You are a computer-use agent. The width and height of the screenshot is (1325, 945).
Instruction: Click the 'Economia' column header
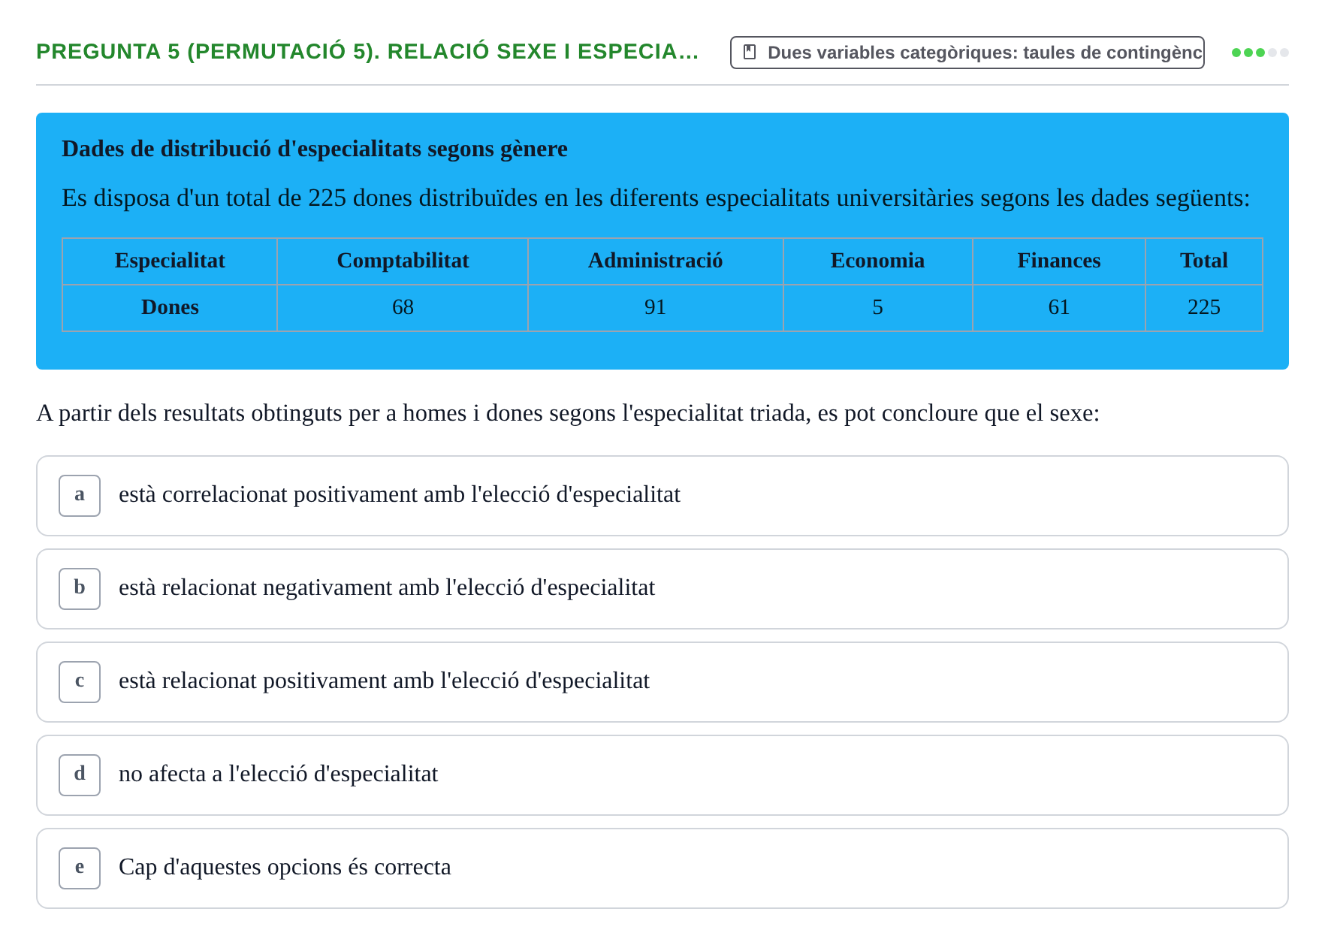pyautogui.click(x=877, y=261)
